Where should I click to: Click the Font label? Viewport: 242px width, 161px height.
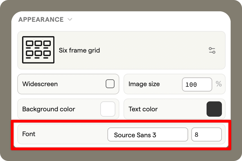[29, 134]
